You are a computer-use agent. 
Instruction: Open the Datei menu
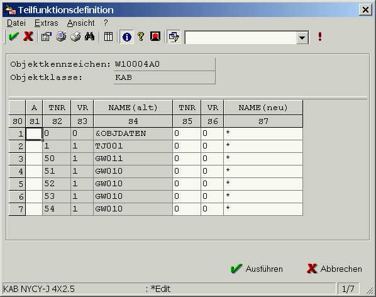coord(16,23)
